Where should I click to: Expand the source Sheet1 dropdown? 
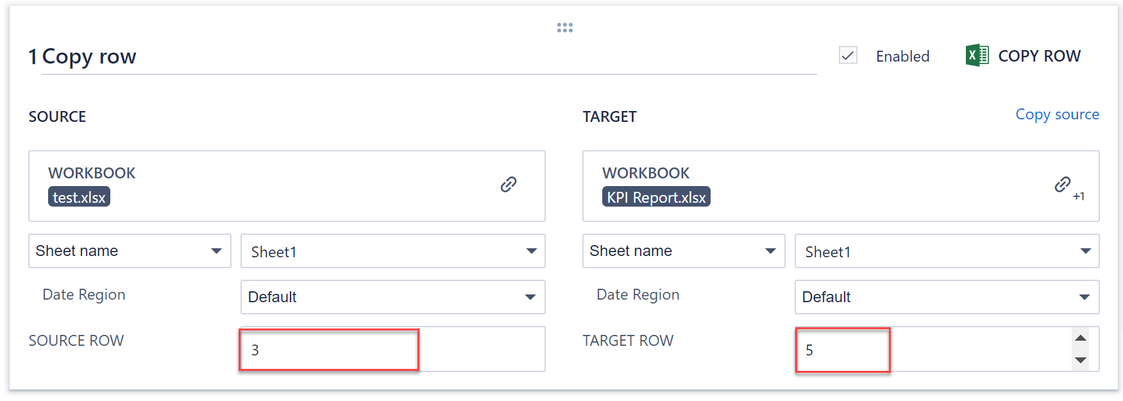(393, 251)
